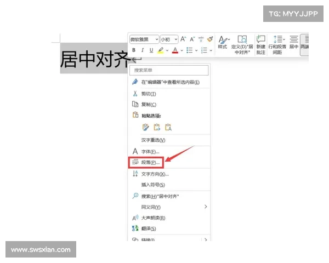This screenshot has width=329, height=263.
Task: Open highlight color dropdown arrow
Action: pyautogui.click(x=167, y=50)
